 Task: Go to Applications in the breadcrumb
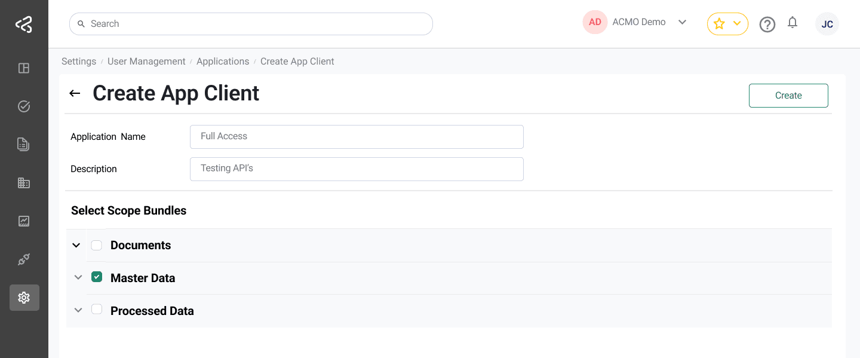(x=223, y=61)
